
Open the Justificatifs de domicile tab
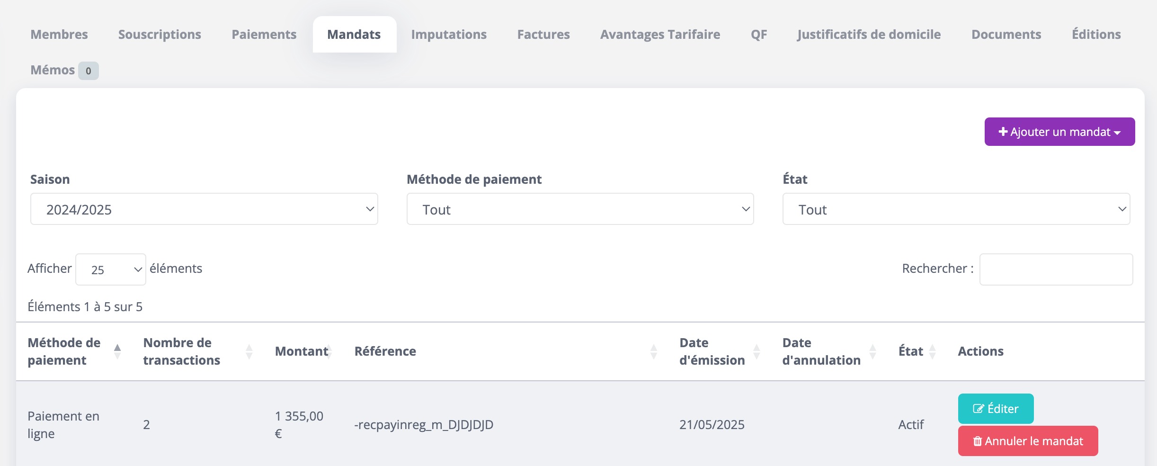coord(869,35)
